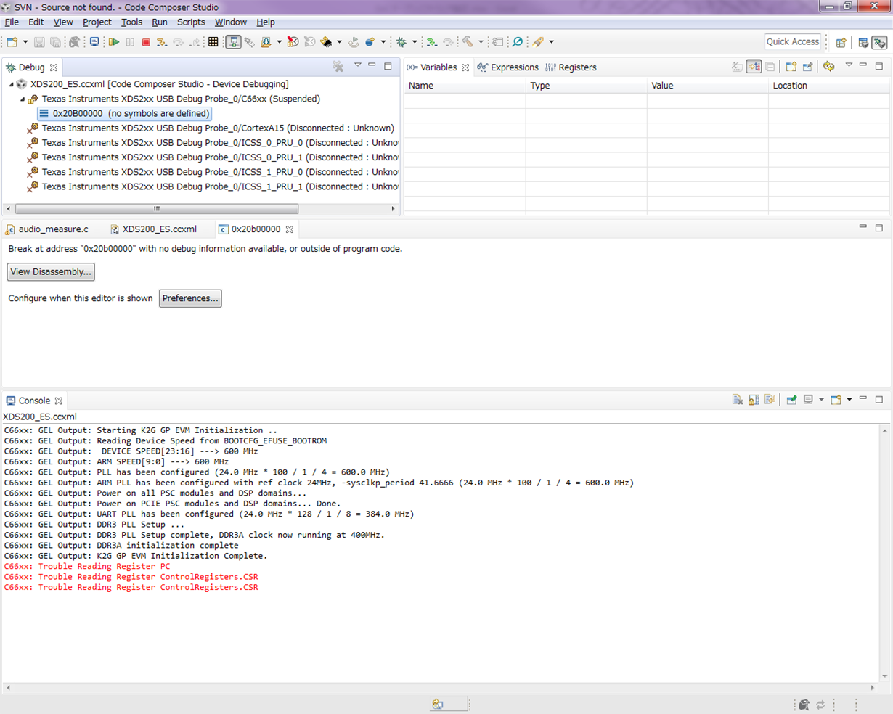Click Display Selected Console monitor icon
Viewport: 893px width, 714px height.
point(808,400)
